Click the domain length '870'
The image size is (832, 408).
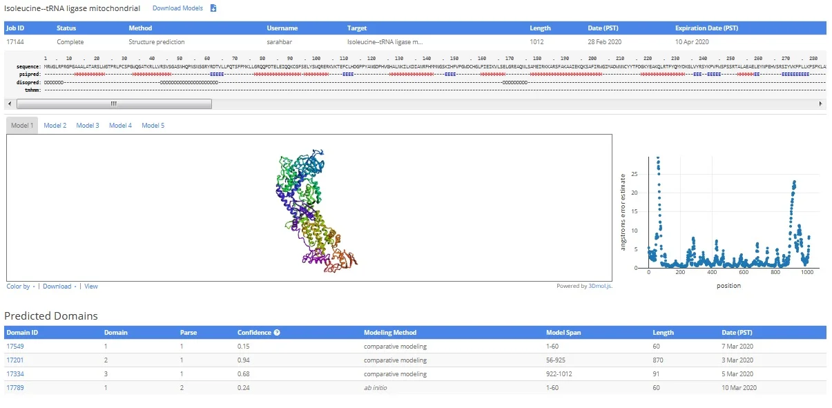659,360
